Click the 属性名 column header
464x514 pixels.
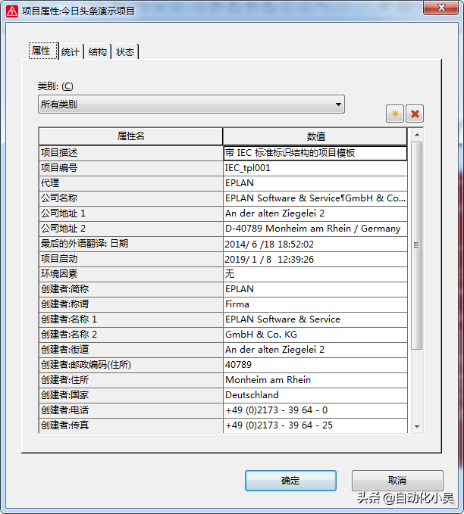pos(130,136)
